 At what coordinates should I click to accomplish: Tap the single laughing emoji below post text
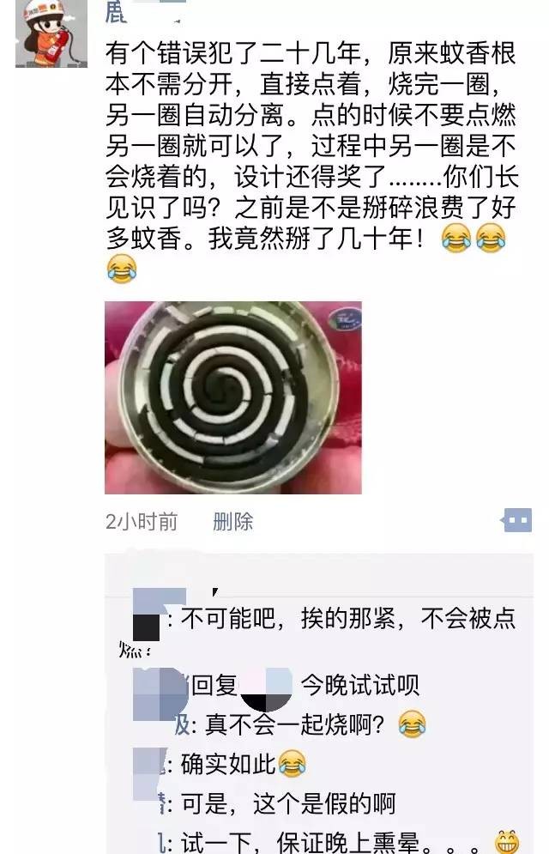[121, 269]
